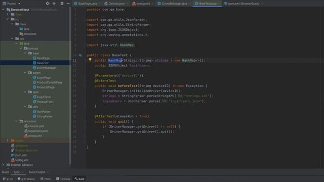The height and width of the screenshot is (182, 324).
Task: Select pom.xml in project tree
Action: point(21,155)
